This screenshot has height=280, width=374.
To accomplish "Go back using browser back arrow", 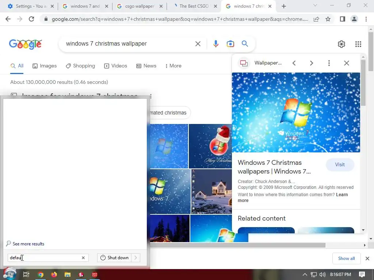I will (8, 19).
